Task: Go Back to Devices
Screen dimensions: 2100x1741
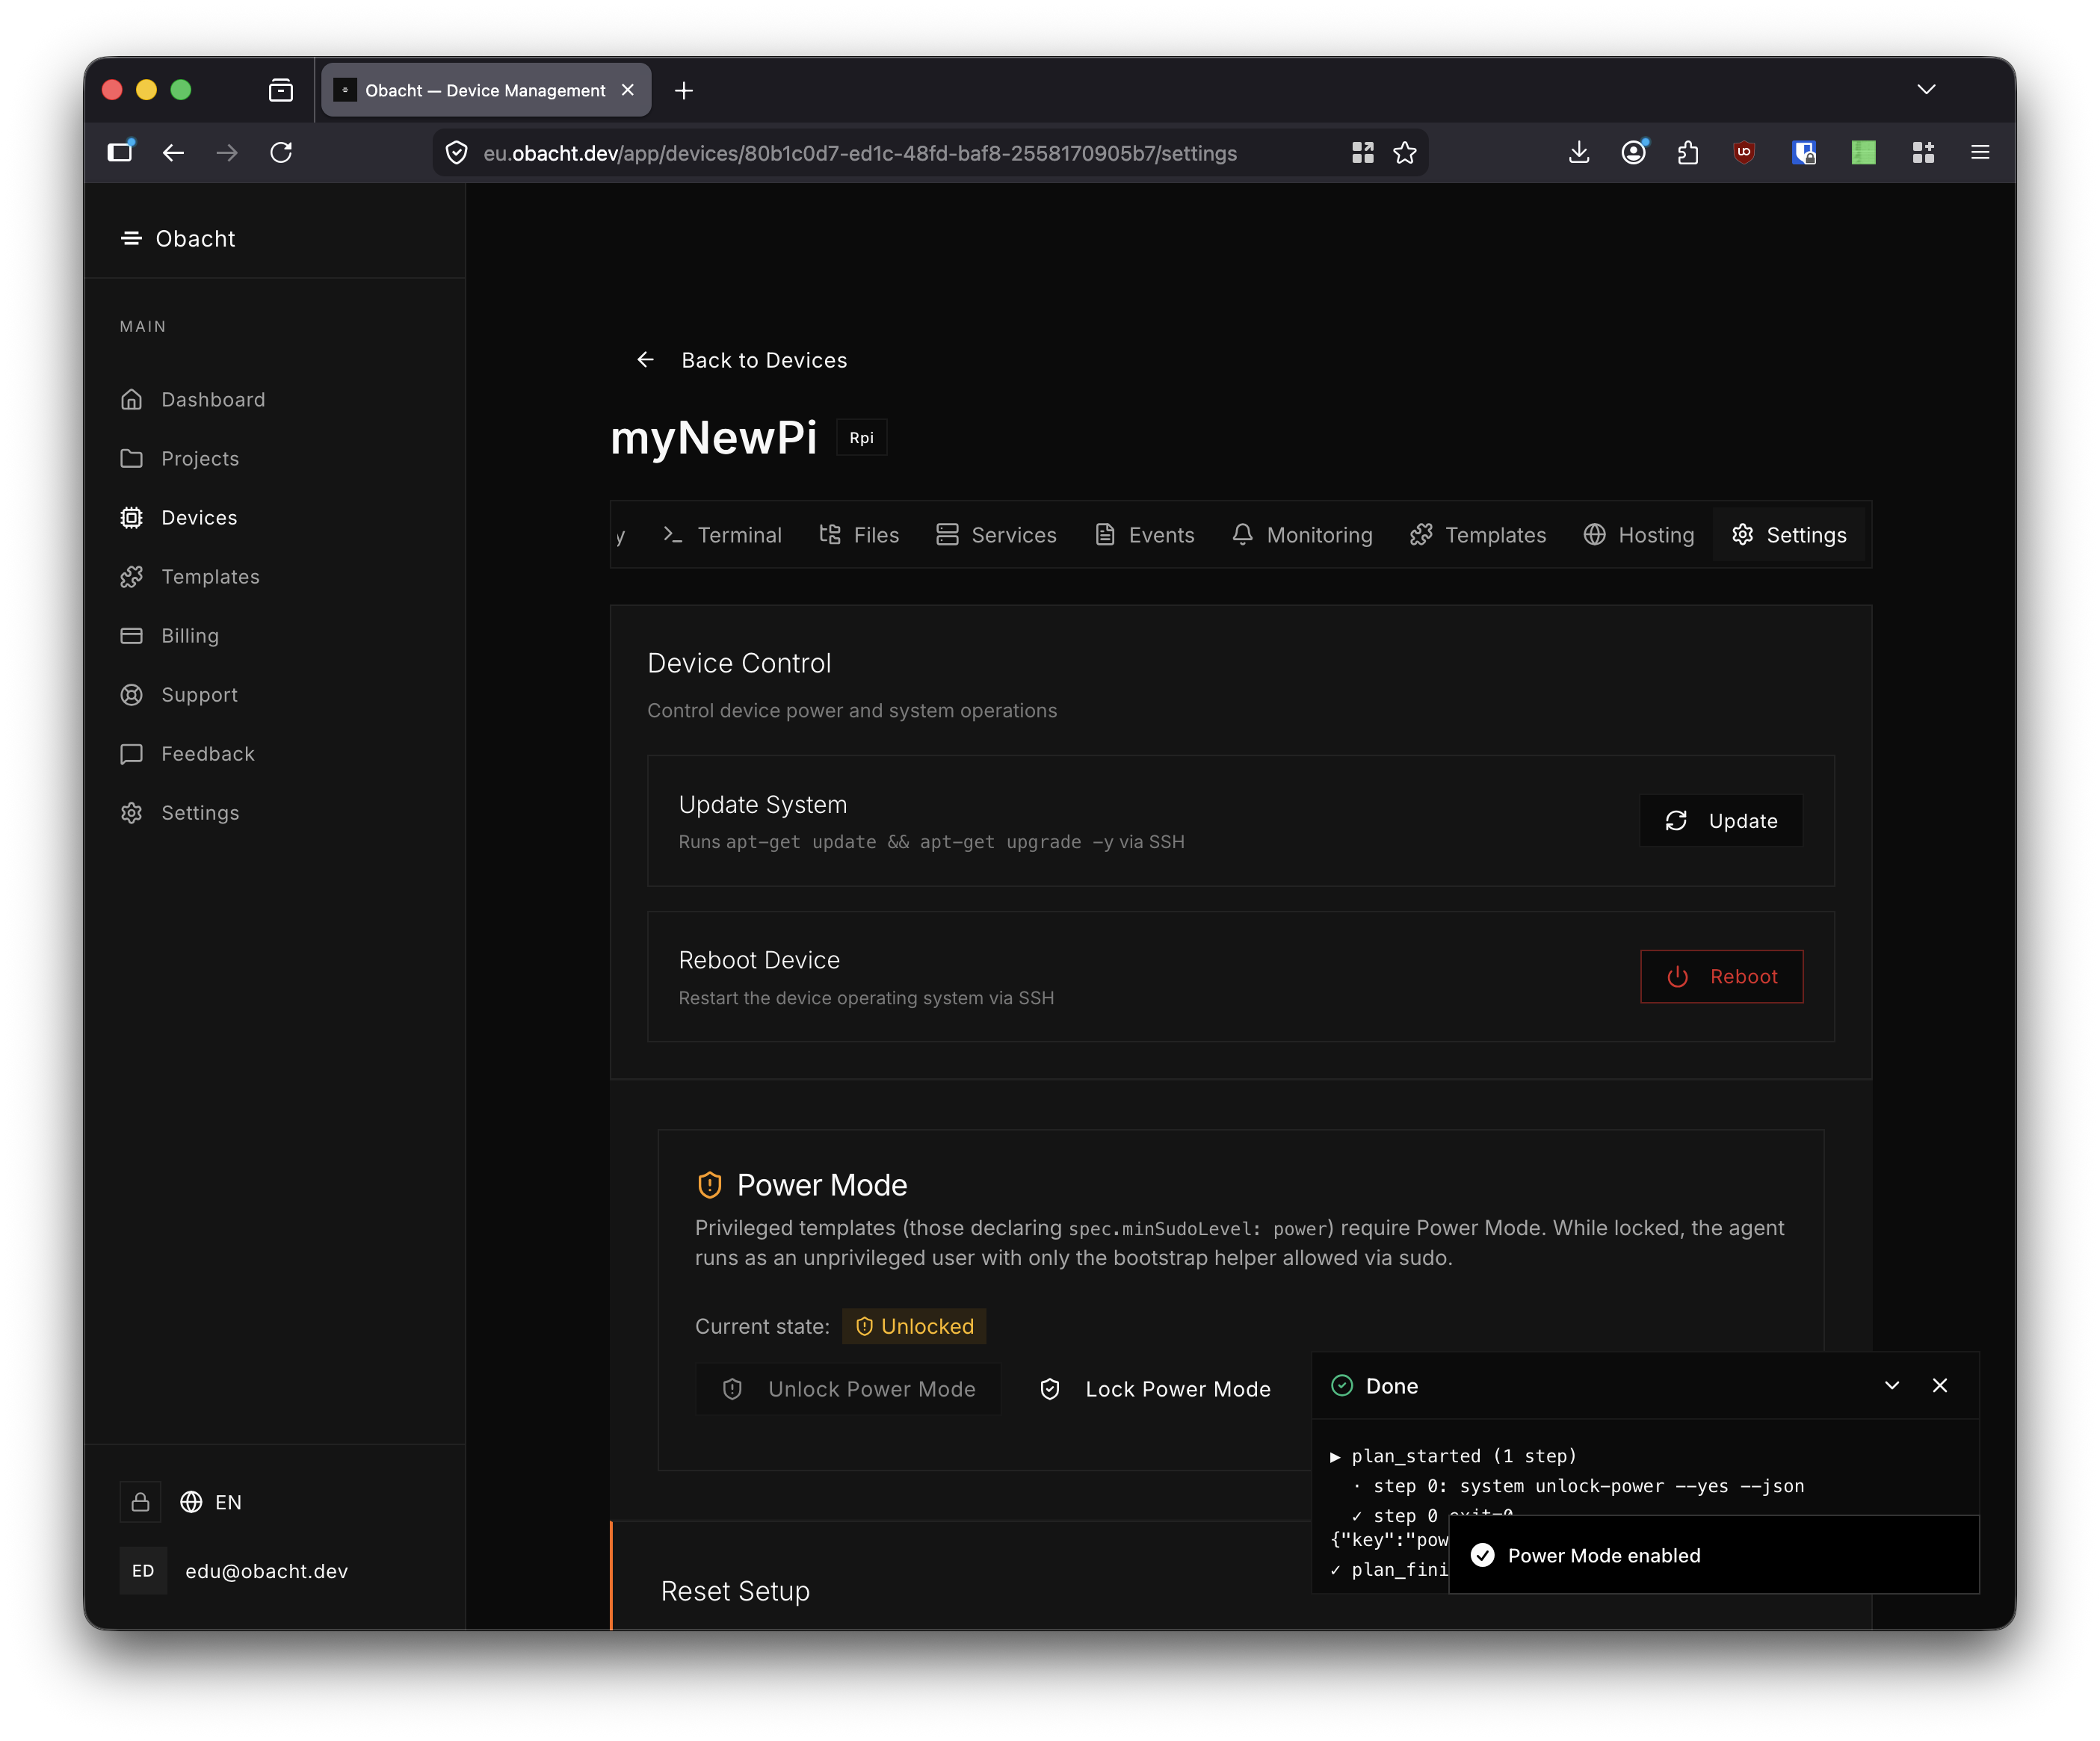Action: (741, 360)
